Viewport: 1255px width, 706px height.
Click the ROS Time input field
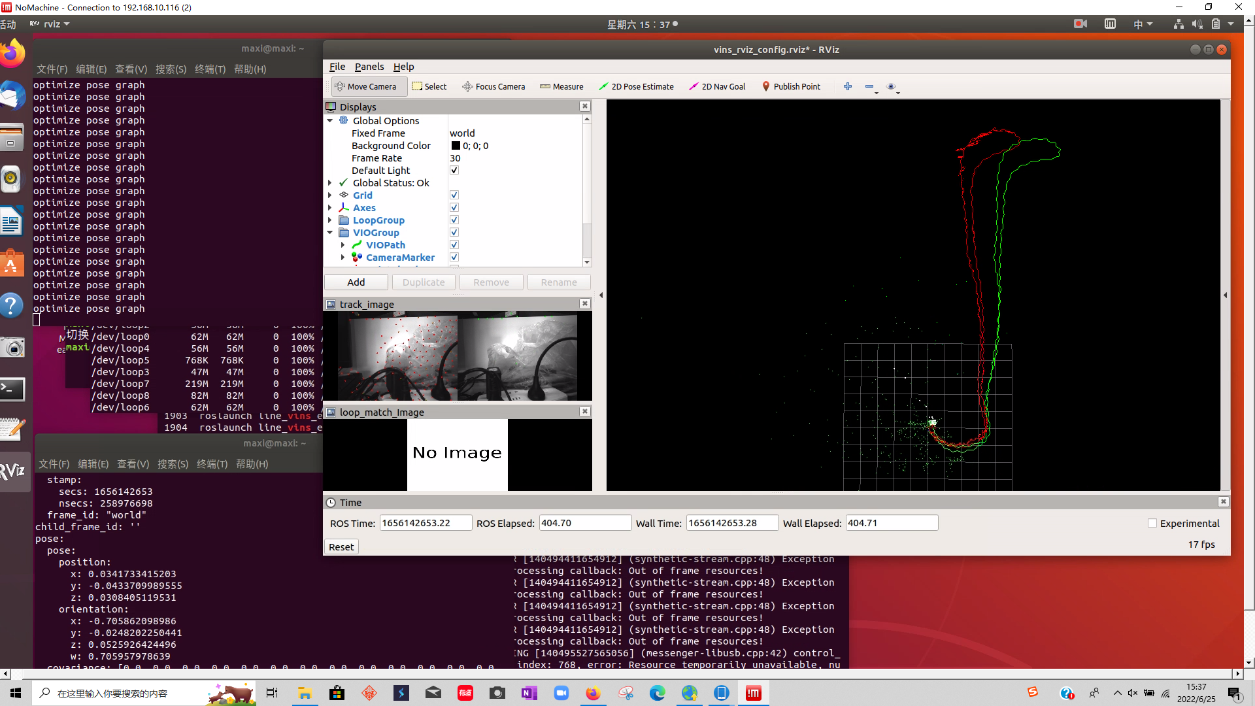(425, 523)
